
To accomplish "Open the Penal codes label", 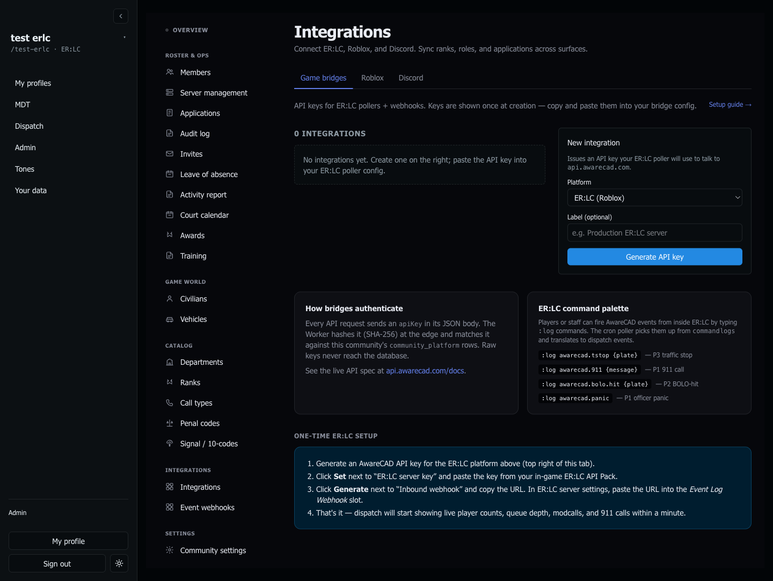I will (200, 423).
